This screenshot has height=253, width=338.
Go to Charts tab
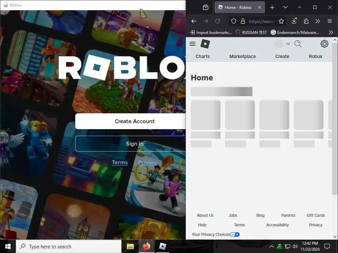[202, 56]
